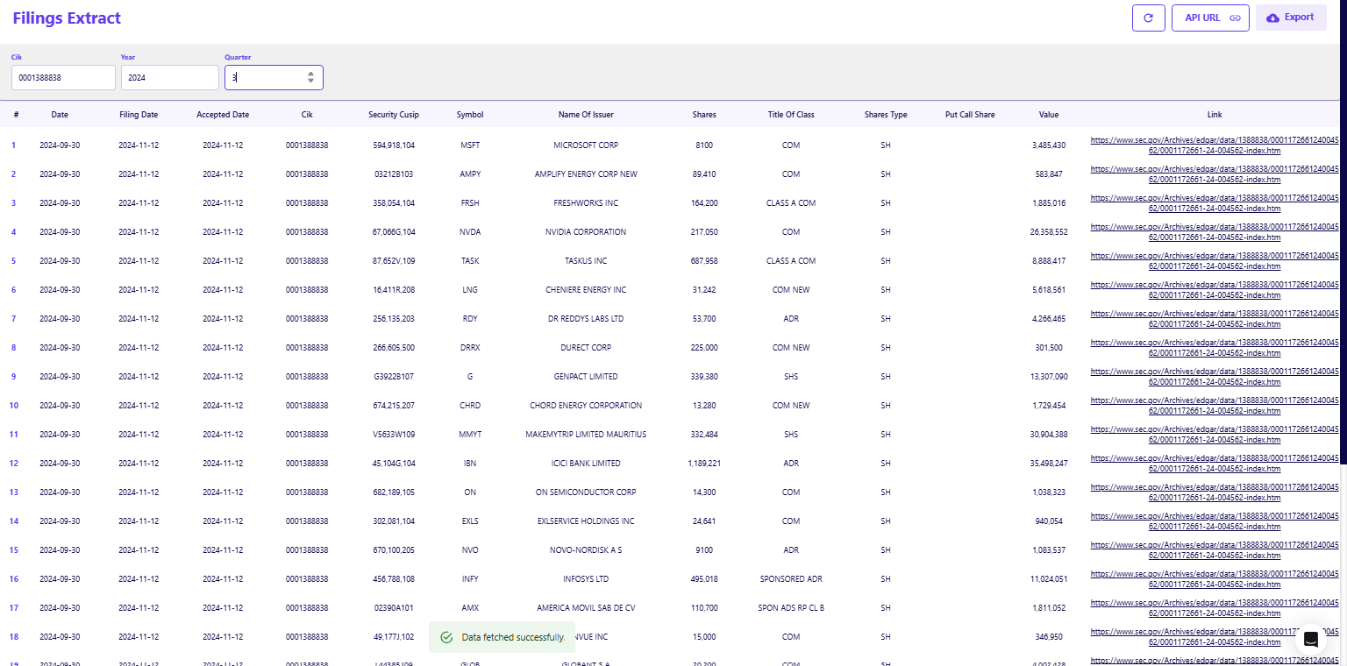The height and width of the screenshot is (666, 1347).
Task: Click the Link column header
Action: click(x=1215, y=115)
